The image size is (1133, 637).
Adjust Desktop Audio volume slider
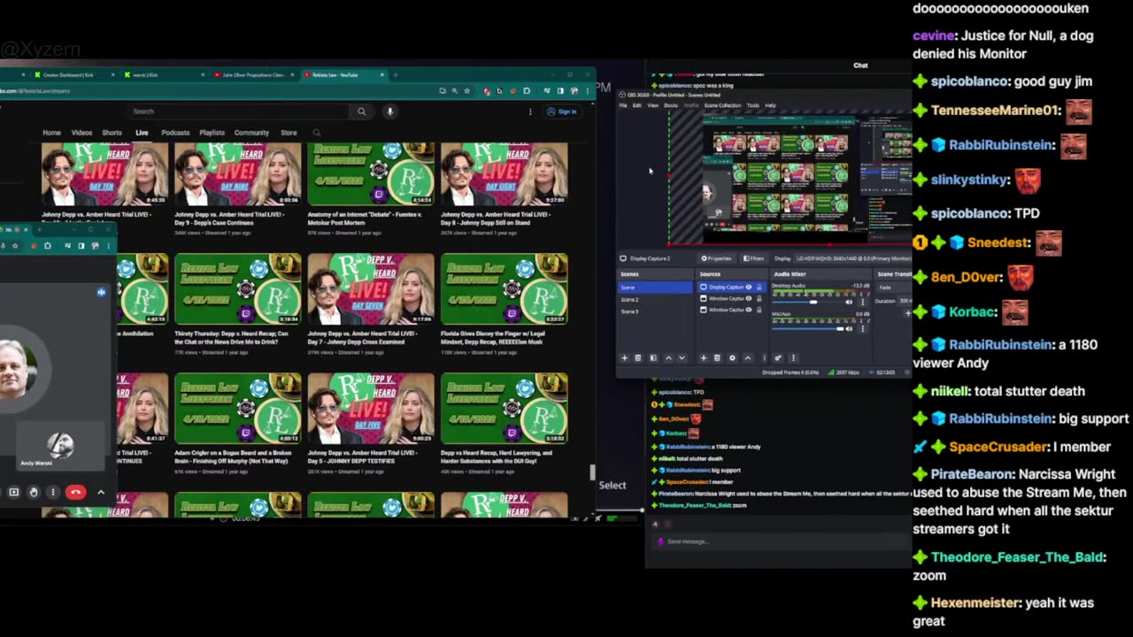[x=807, y=303]
